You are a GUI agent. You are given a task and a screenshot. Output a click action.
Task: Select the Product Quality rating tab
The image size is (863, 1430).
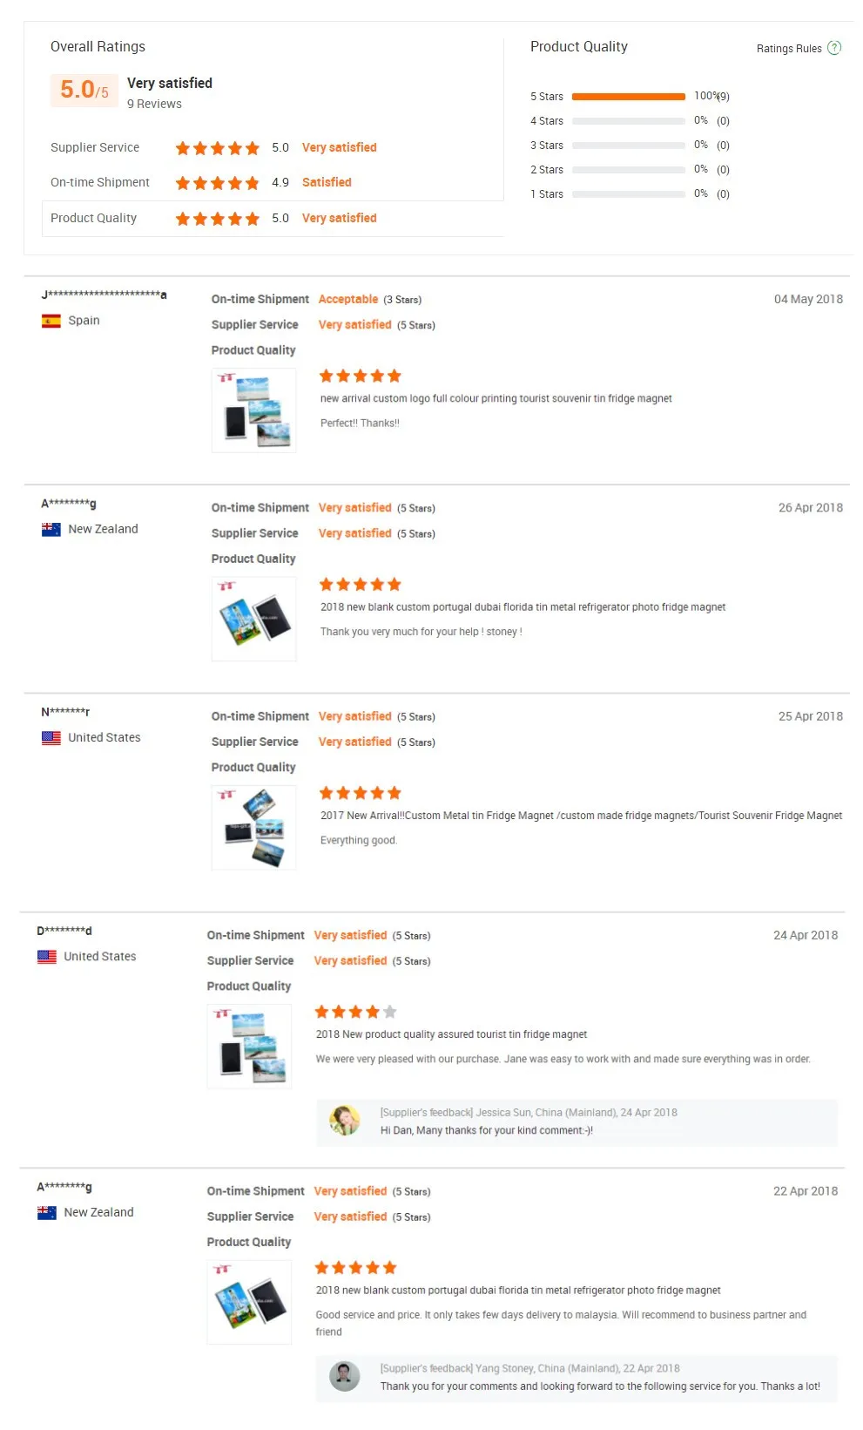coord(93,218)
